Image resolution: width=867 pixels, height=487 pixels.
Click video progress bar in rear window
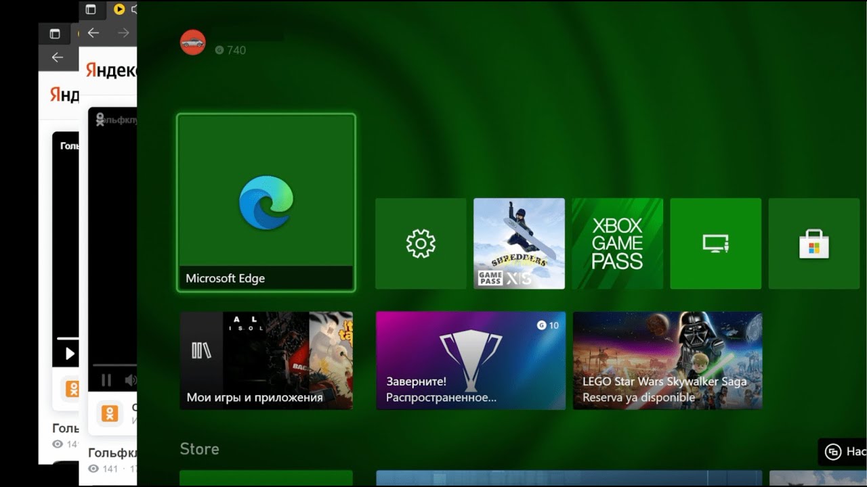[67, 338]
